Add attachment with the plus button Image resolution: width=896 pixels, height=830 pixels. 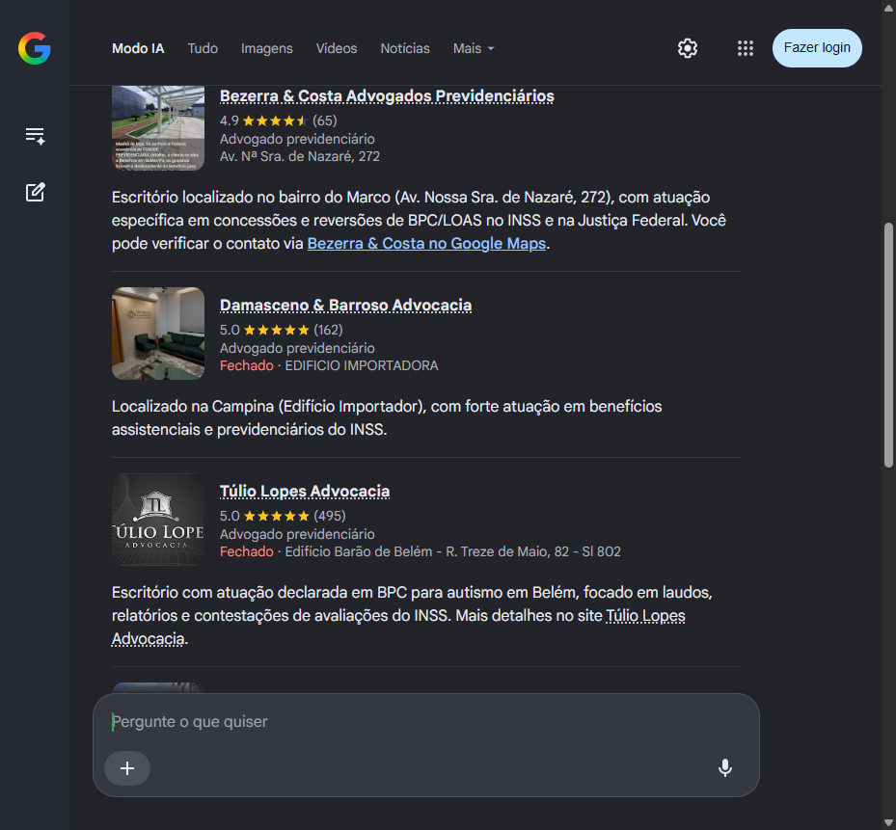pyautogui.click(x=127, y=767)
